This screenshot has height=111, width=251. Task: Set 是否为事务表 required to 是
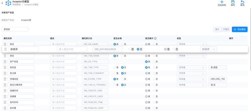coord(115,85)
